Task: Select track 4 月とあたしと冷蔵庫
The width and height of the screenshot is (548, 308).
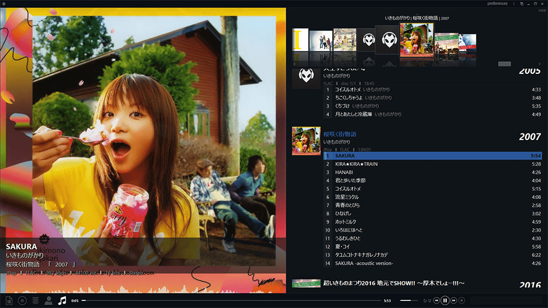Action: tap(433, 114)
